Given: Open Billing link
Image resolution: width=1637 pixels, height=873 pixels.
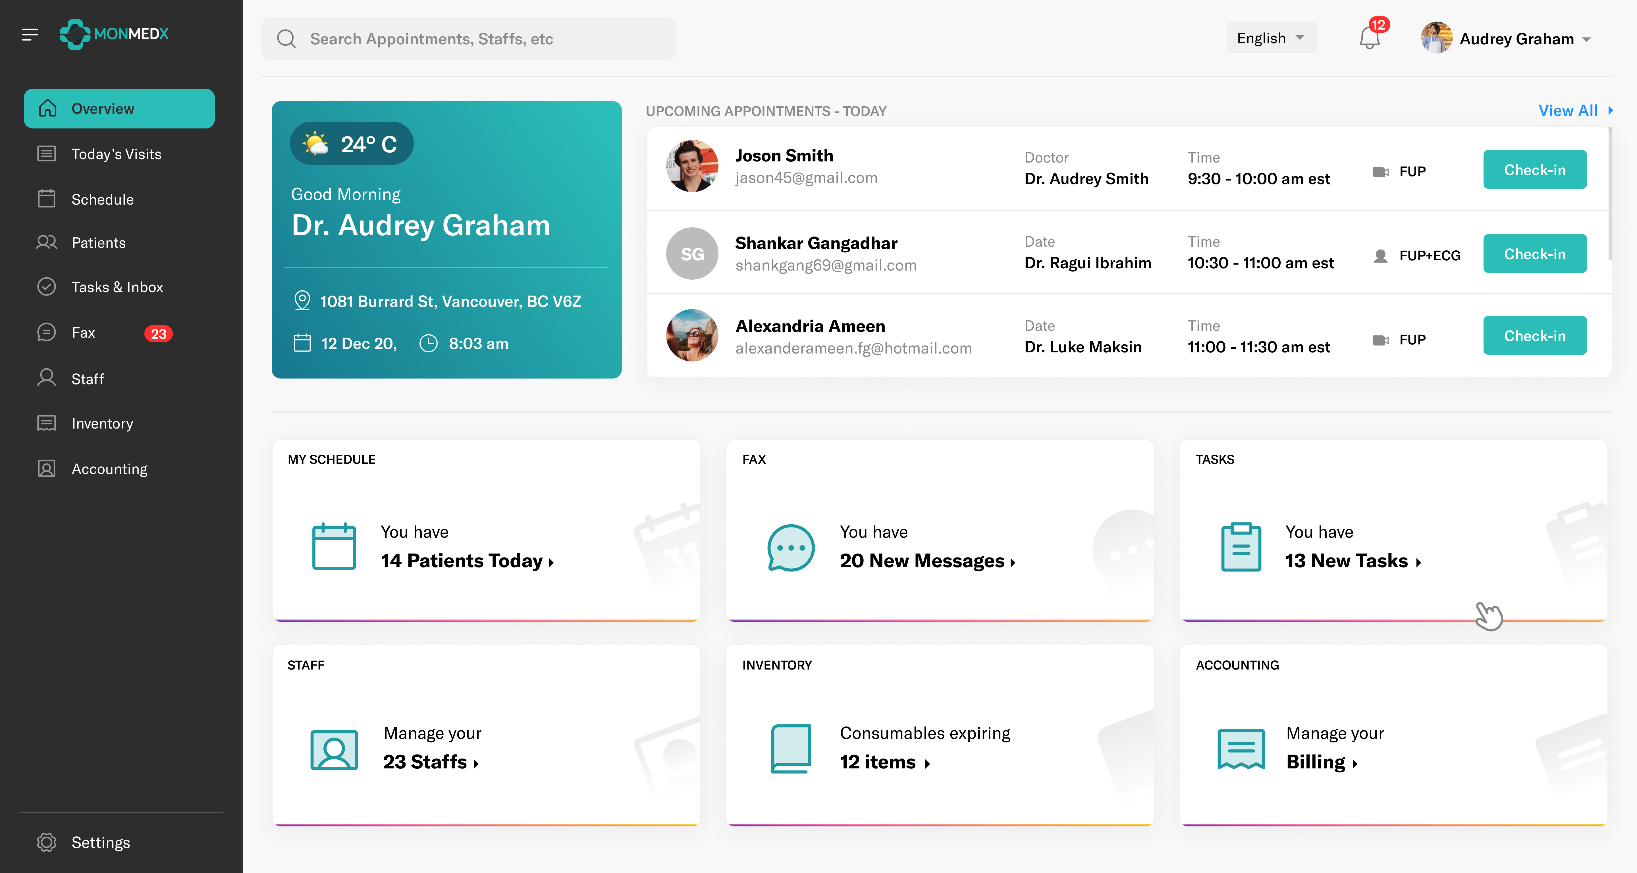Looking at the screenshot, I should (x=1322, y=762).
